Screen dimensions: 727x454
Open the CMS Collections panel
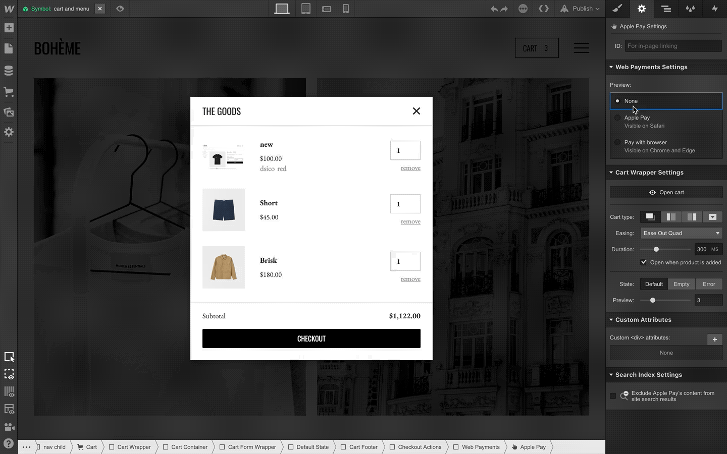click(x=9, y=71)
